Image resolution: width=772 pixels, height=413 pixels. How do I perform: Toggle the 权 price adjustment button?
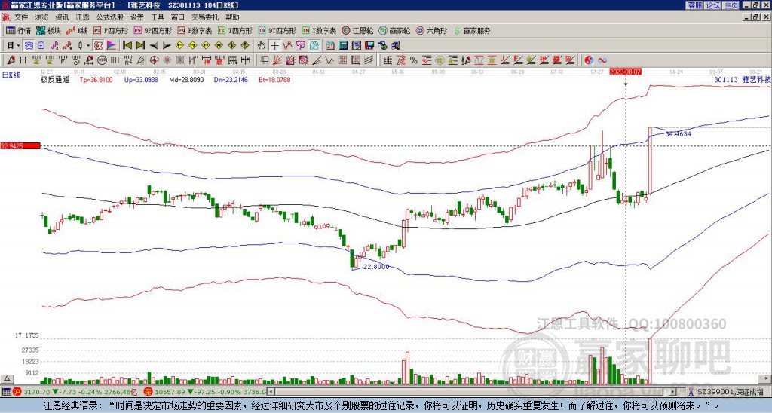[97, 45]
